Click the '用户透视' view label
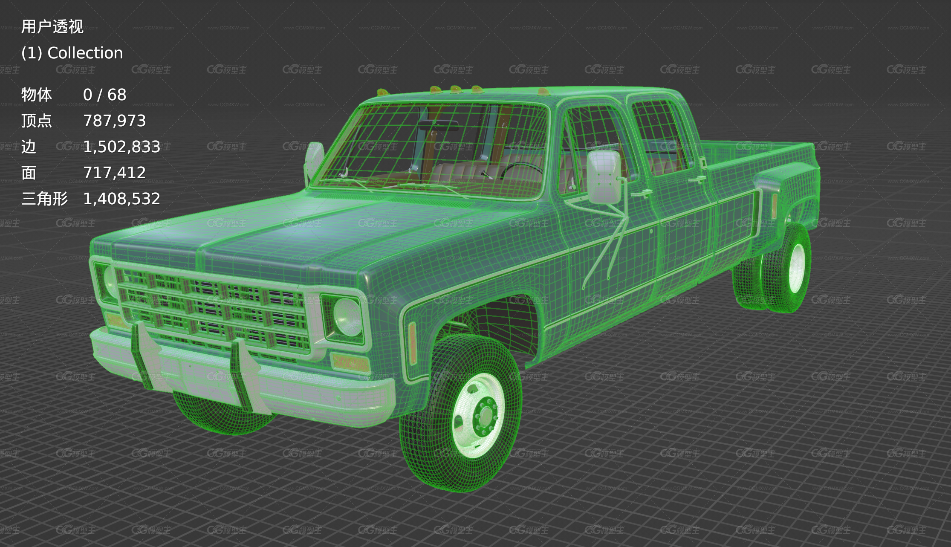The image size is (951, 547). pyautogui.click(x=52, y=26)
